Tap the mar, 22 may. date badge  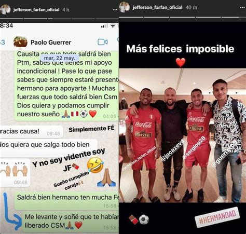[x=60, y=58]
